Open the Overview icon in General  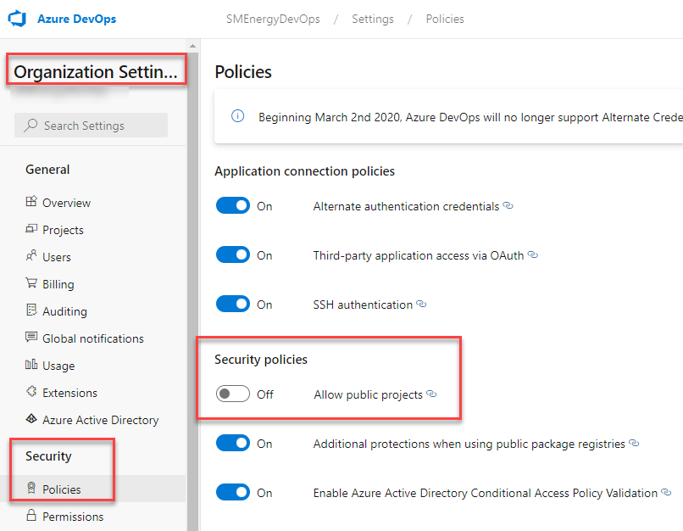[31, 201]
